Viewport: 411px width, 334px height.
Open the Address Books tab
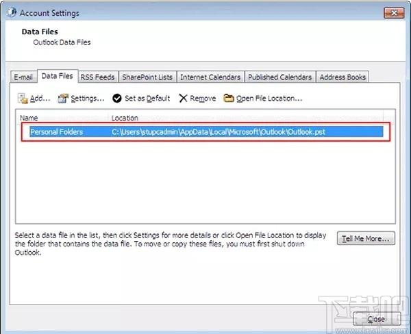[x=342, y=77]
